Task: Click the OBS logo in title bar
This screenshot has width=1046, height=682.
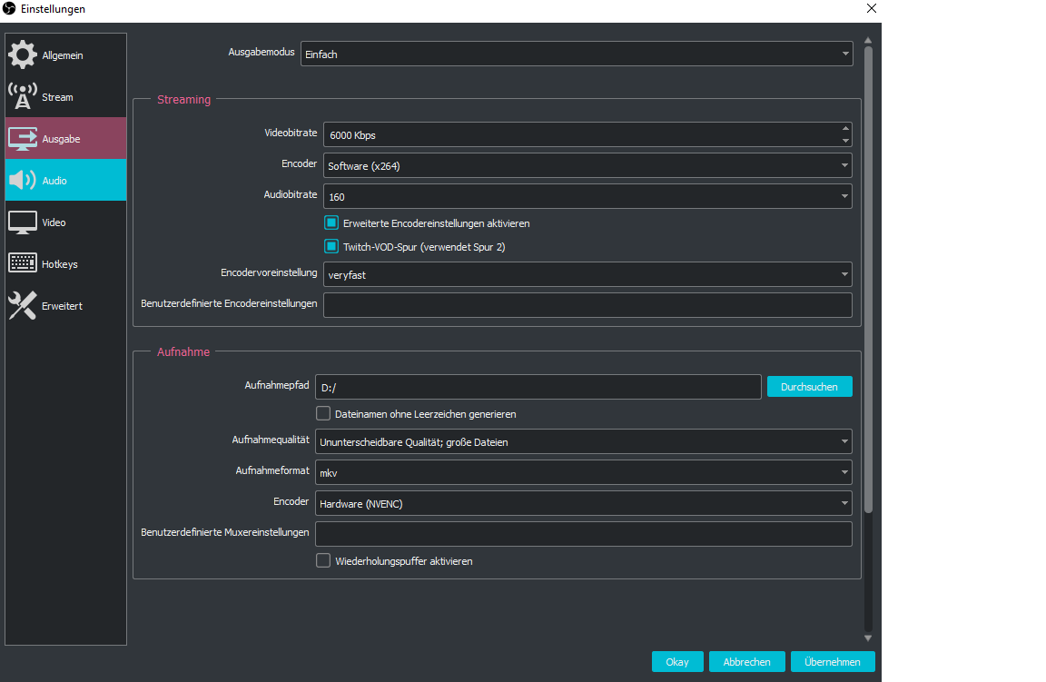Action: click(10, 9)
